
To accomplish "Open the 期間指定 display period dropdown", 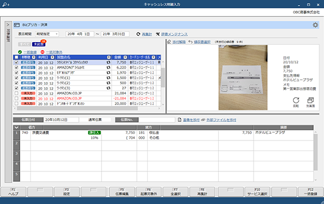I will 47,34.
